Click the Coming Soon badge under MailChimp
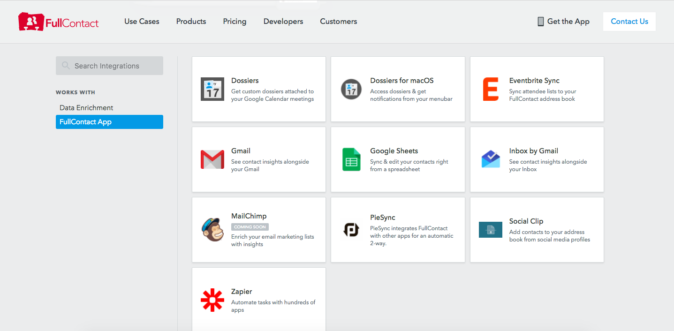674x331 pixels. click(x=250, y=227)
